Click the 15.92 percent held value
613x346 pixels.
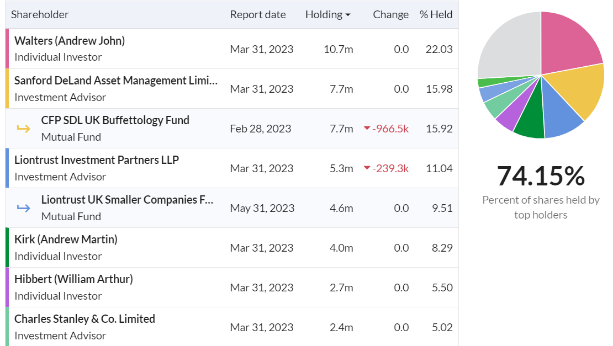click(439, 129)
